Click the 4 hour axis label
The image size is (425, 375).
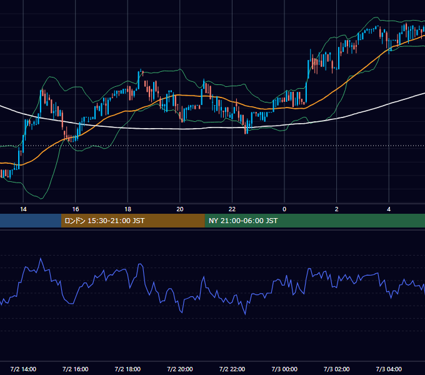389,209
